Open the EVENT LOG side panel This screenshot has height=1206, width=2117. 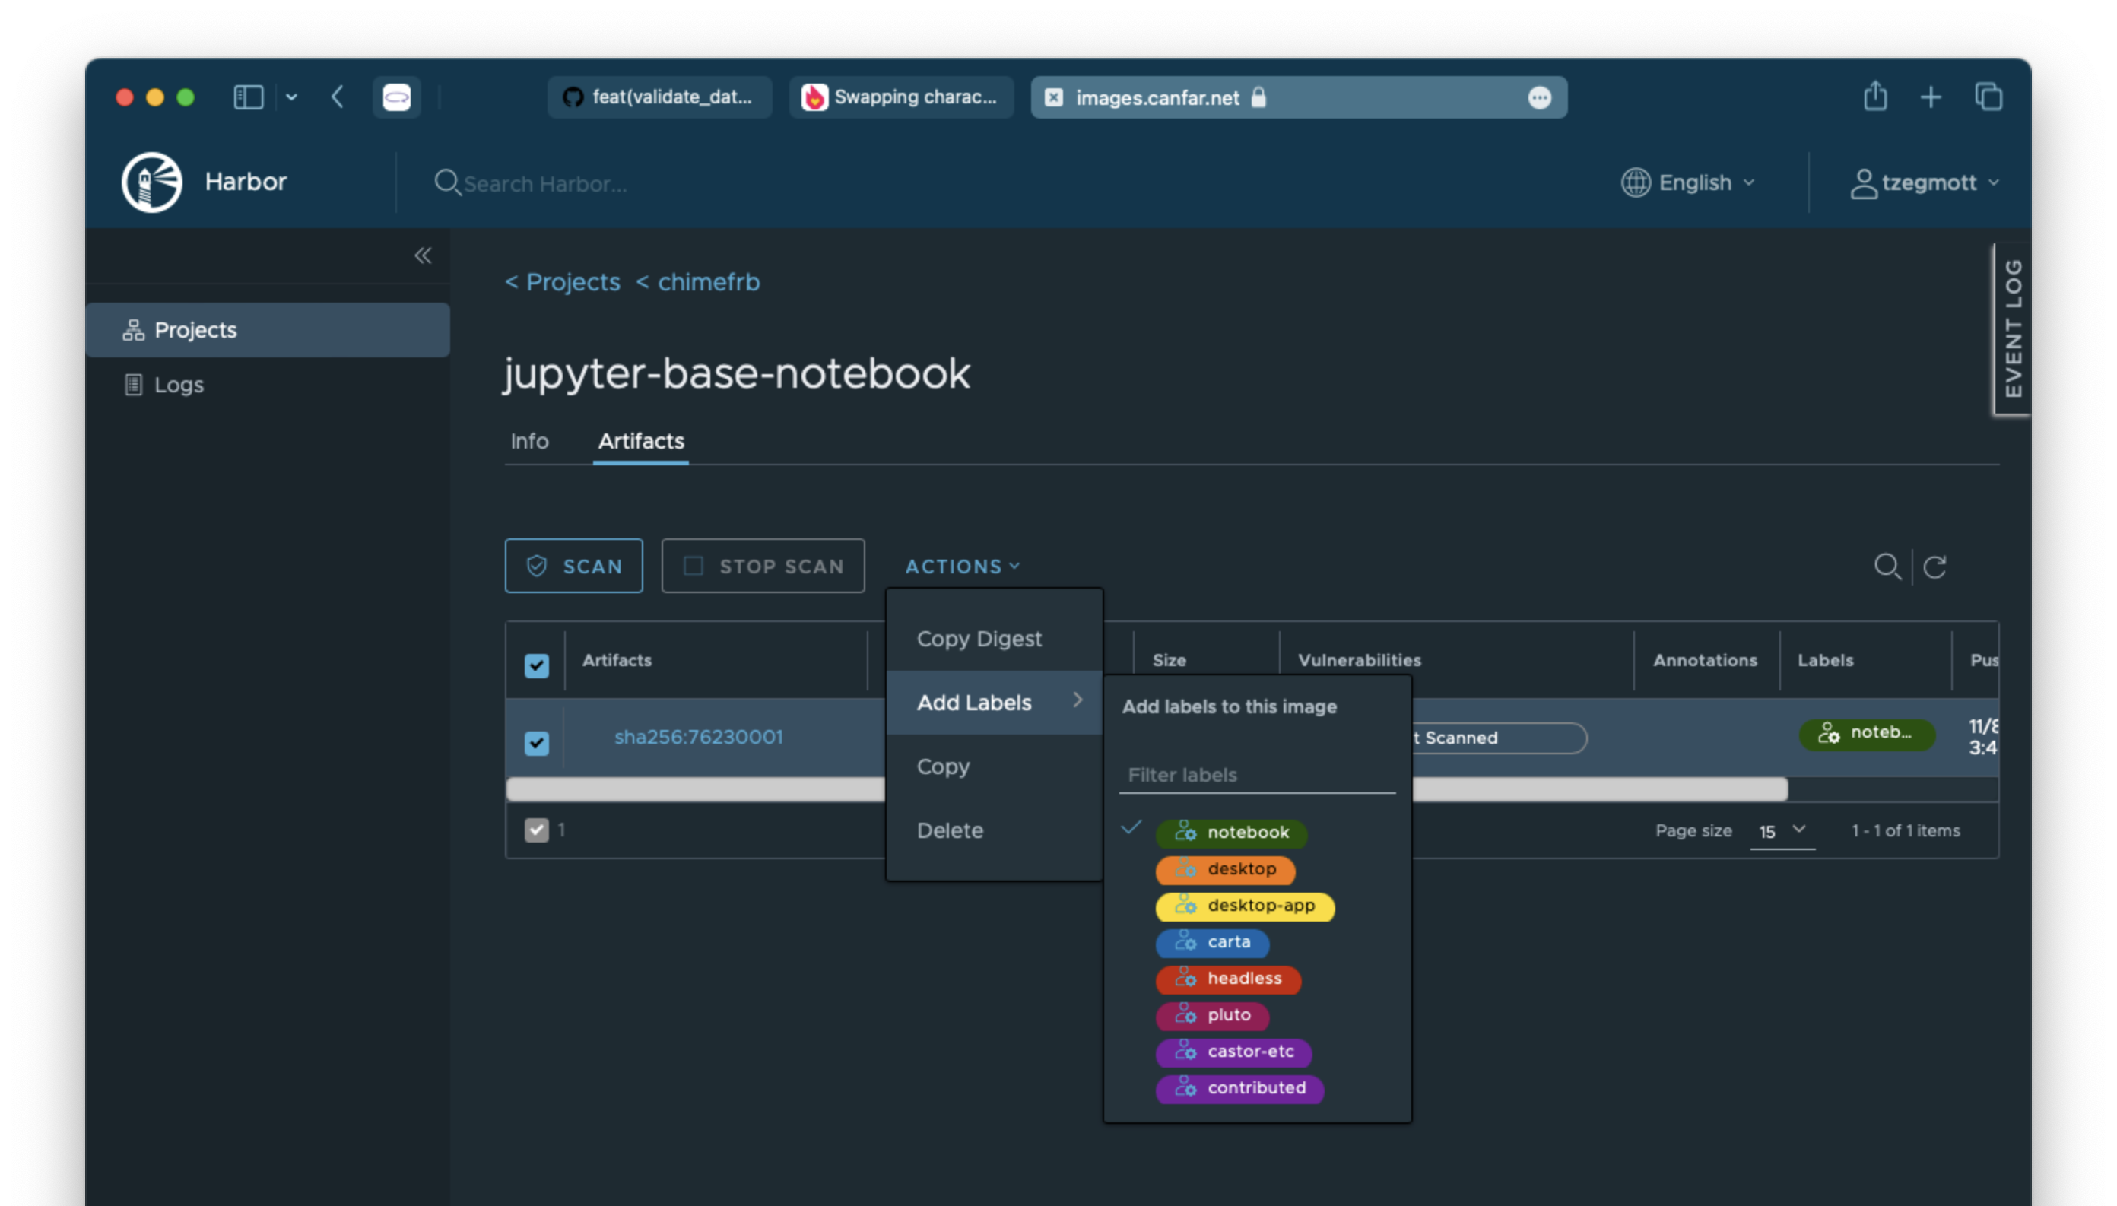[x=2012, y=328]
